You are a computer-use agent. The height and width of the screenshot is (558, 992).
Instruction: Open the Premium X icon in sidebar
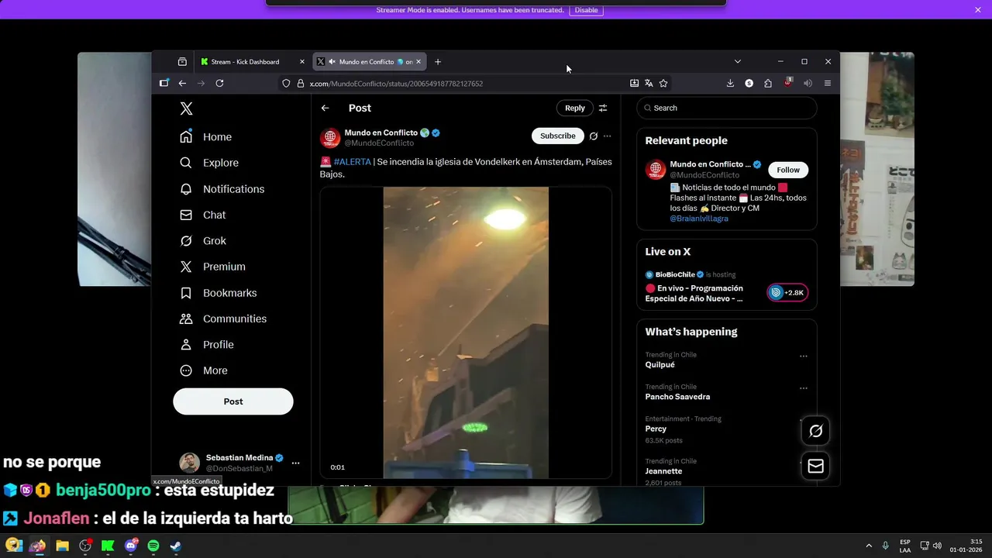click(186, 267)
